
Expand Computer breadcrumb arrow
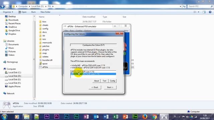(x=29, y=6)
